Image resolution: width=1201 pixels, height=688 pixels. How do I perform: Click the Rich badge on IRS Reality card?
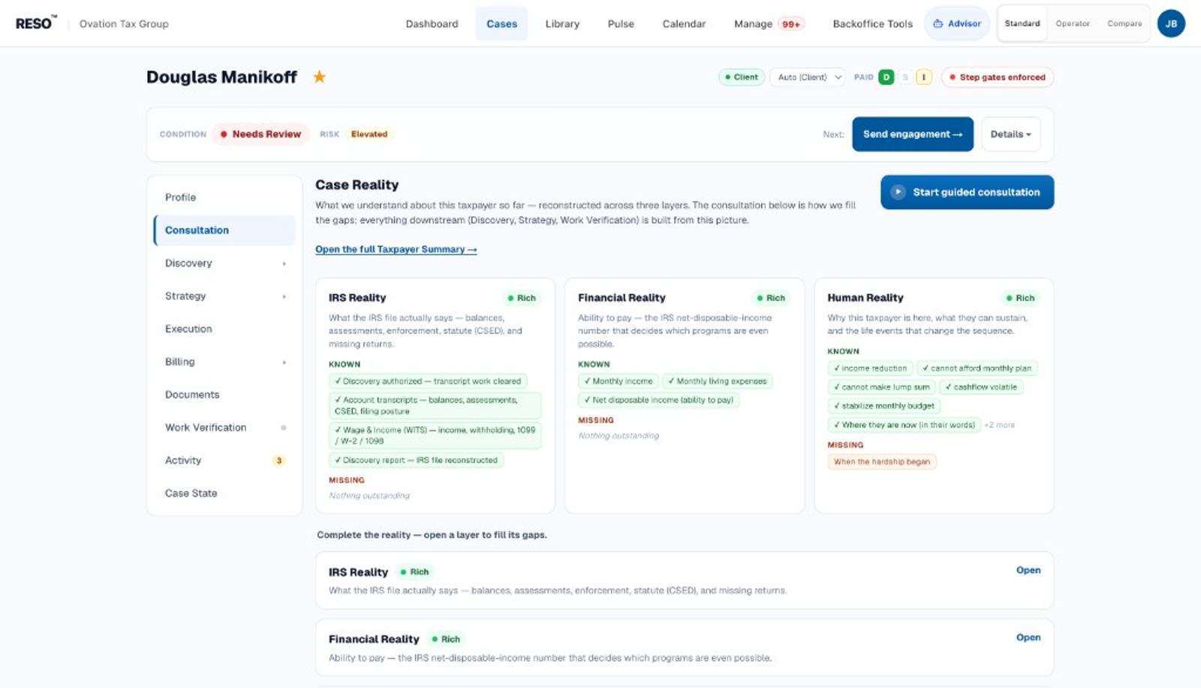point(521,298)
